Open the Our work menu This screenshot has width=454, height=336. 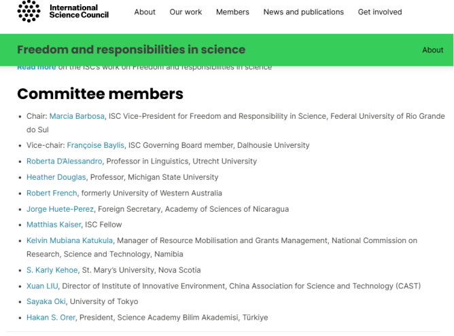(x=186, y=12)
